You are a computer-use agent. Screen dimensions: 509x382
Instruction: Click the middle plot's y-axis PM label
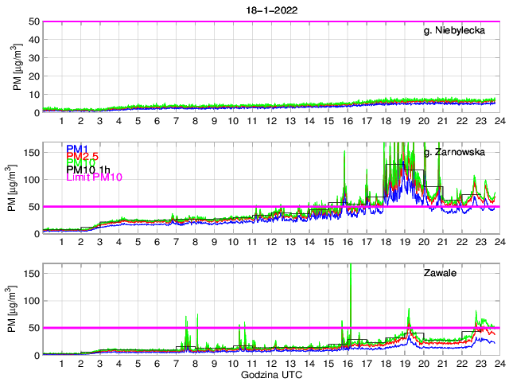(17, 188)
